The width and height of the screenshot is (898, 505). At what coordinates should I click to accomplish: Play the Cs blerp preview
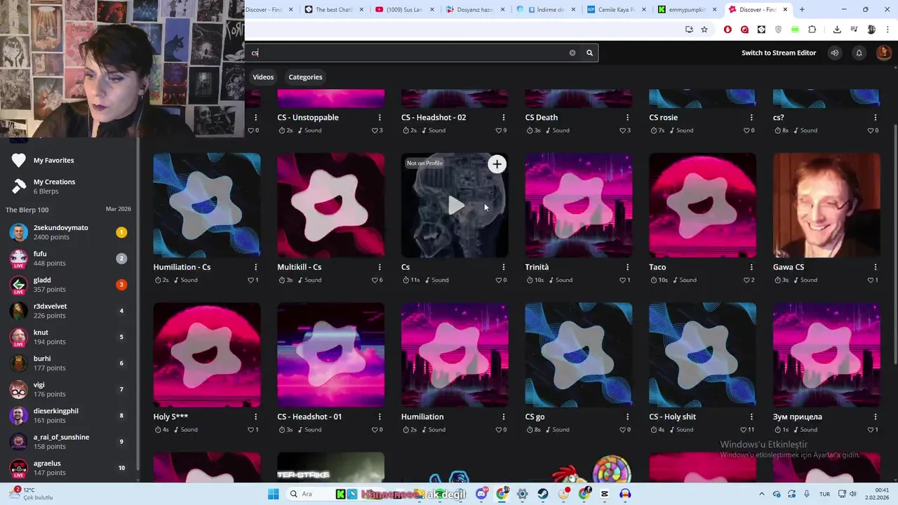[x=455, y=206]
